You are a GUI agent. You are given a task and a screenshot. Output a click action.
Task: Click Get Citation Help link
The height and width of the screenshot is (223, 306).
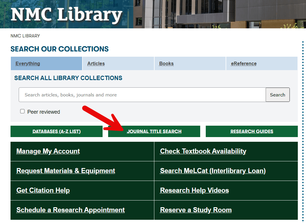coord(43,190)
